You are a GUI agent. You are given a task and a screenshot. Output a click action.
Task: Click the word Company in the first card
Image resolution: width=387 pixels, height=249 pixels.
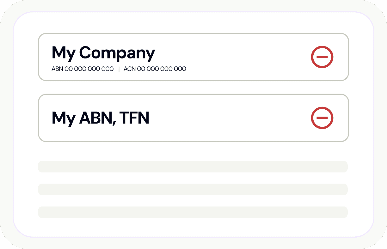[x=117, y=53]
